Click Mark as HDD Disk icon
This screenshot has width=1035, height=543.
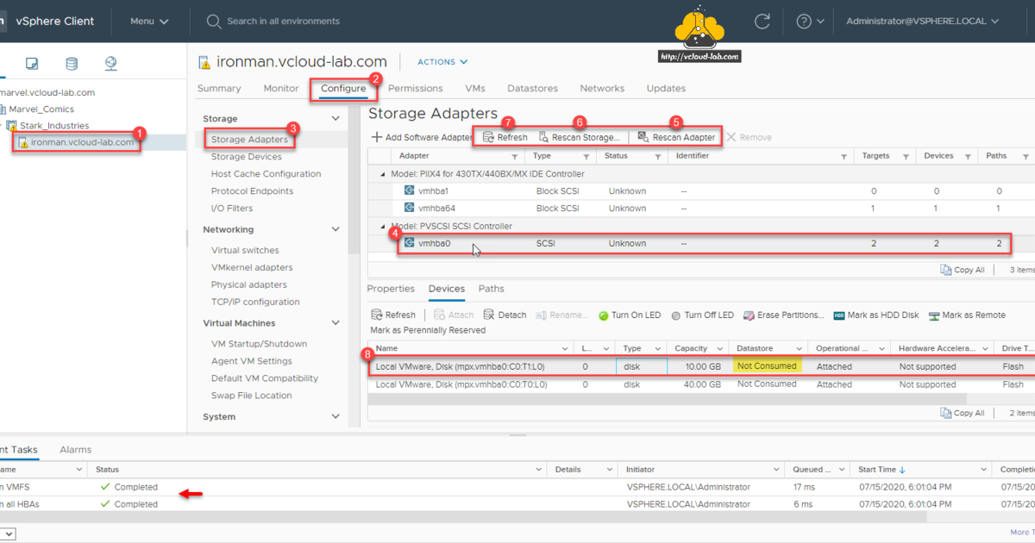839,315
